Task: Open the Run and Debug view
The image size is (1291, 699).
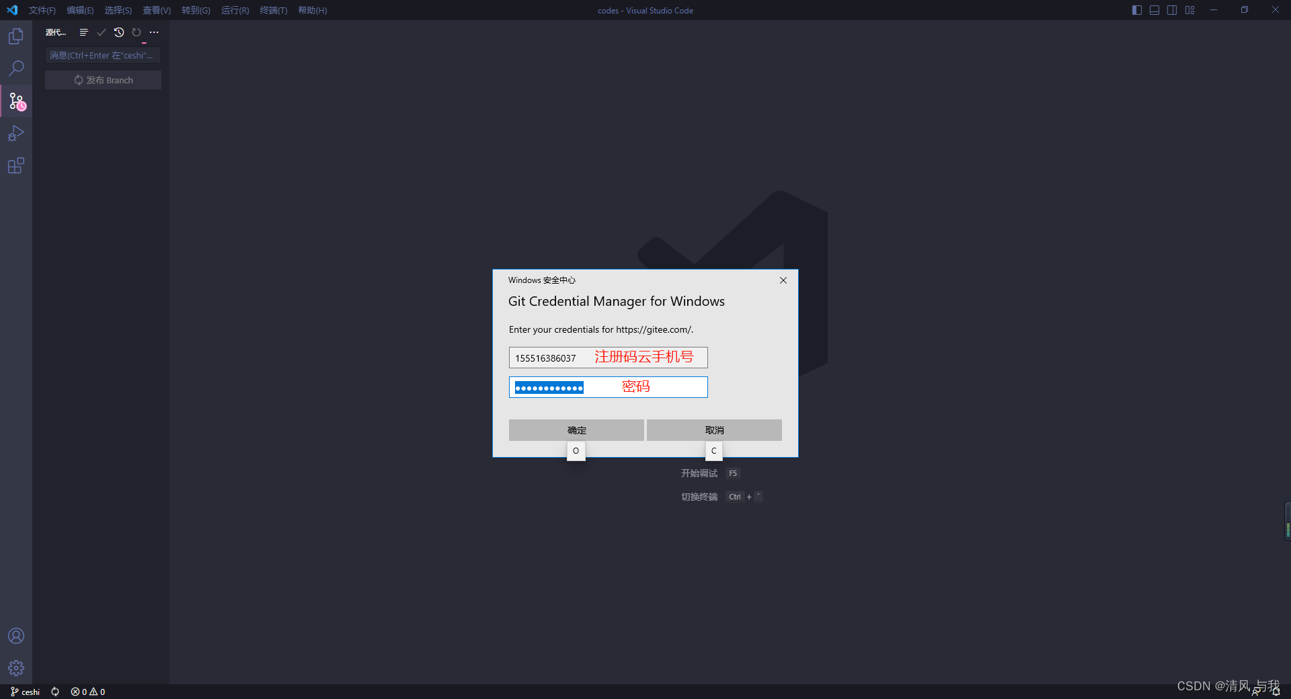Action: coord(16,133)
